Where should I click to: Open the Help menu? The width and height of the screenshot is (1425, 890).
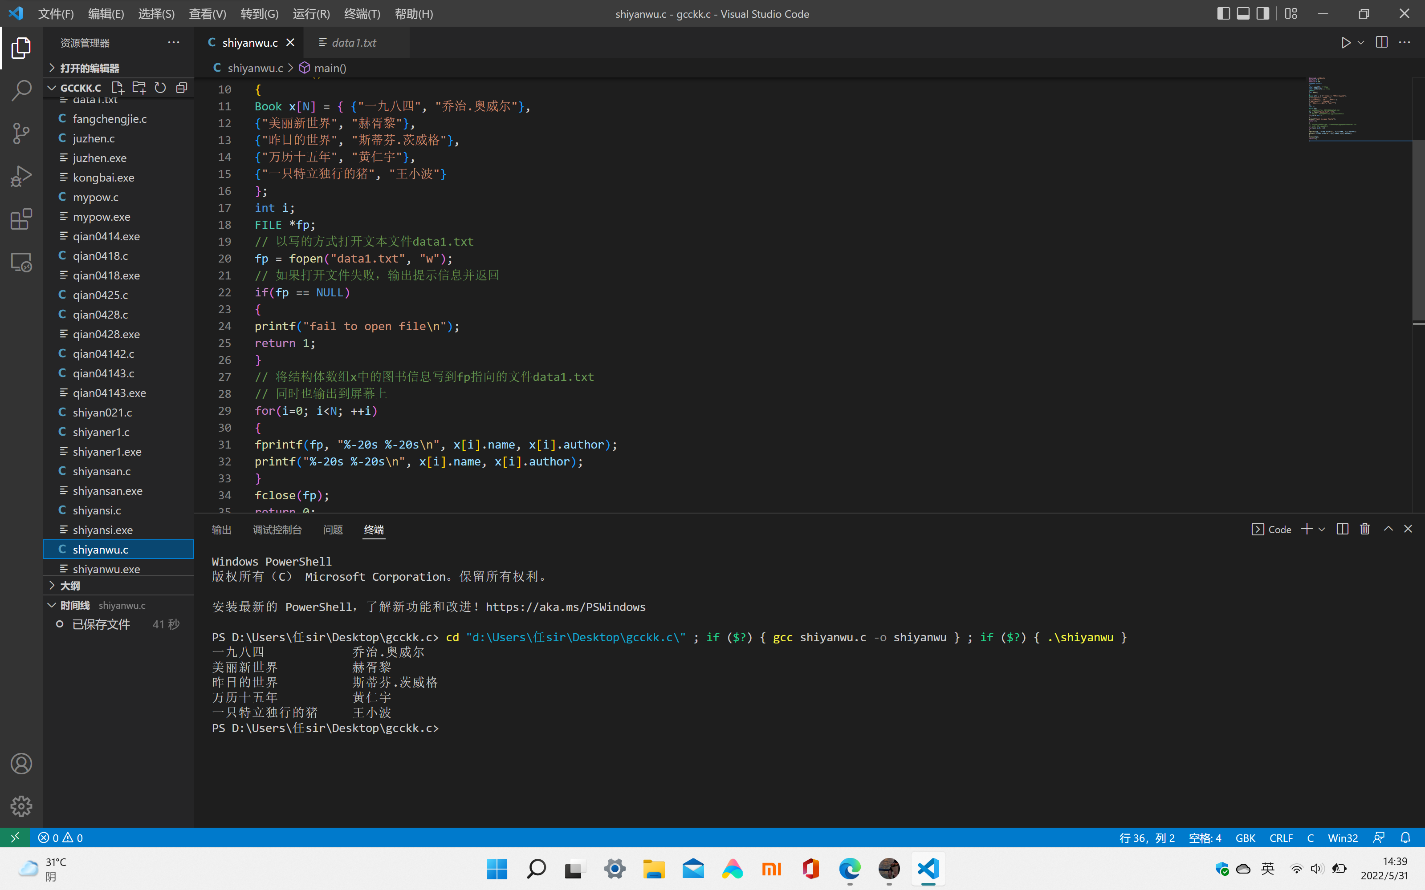(x=413, y=13)
